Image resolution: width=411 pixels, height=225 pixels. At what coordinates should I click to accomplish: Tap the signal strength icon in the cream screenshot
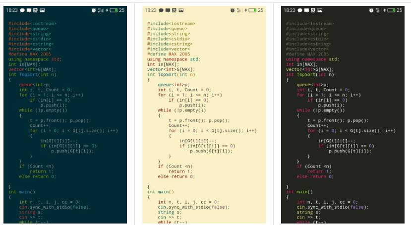tap(240, 10)
